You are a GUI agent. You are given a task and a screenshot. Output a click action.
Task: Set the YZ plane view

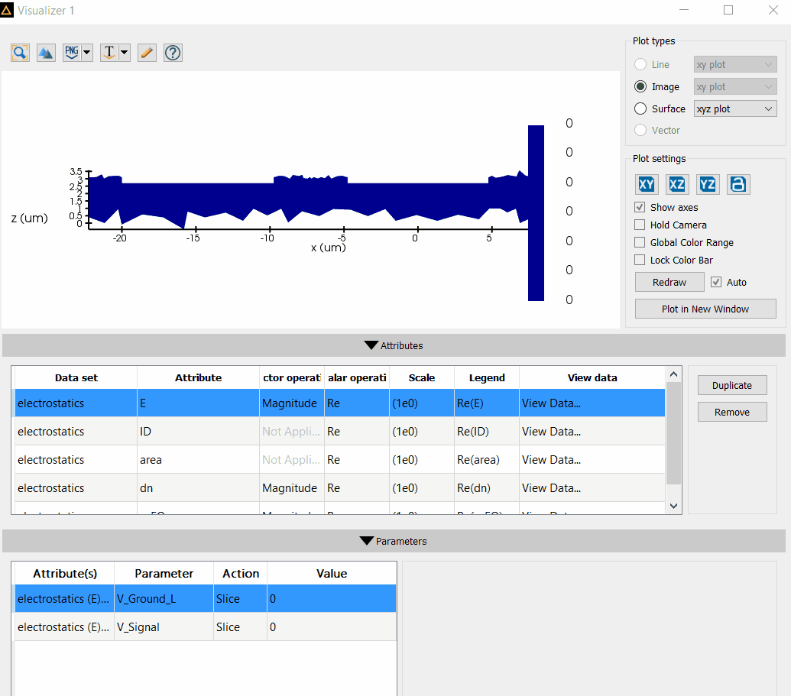707,185
